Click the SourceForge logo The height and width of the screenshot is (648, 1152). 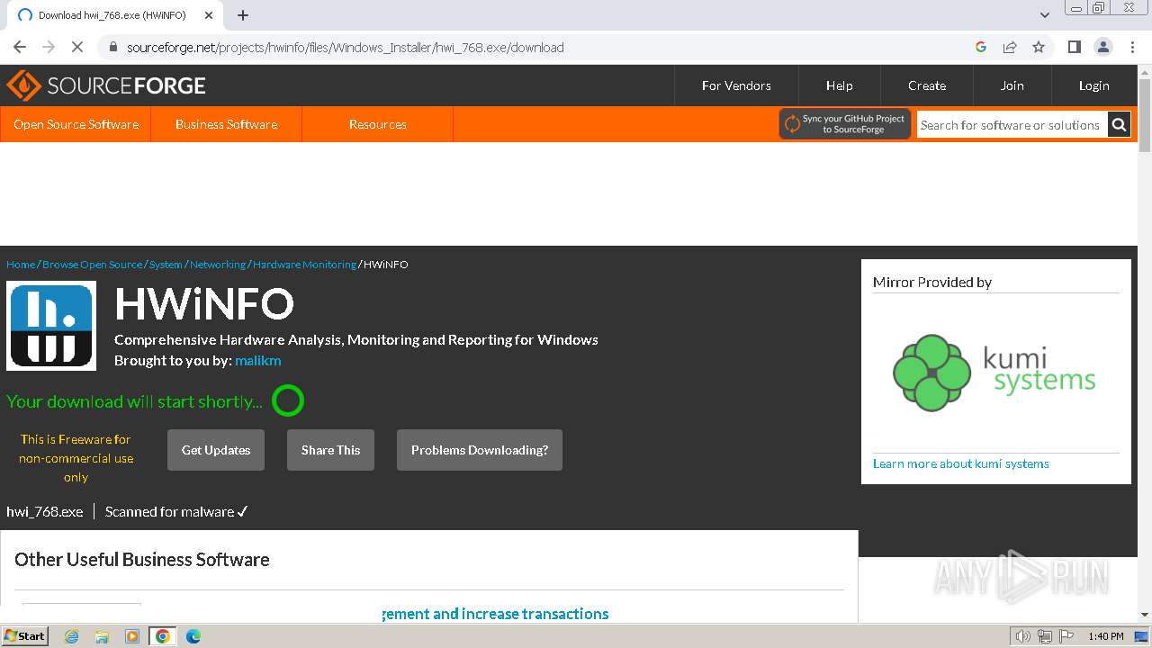(x=106, y=85)
